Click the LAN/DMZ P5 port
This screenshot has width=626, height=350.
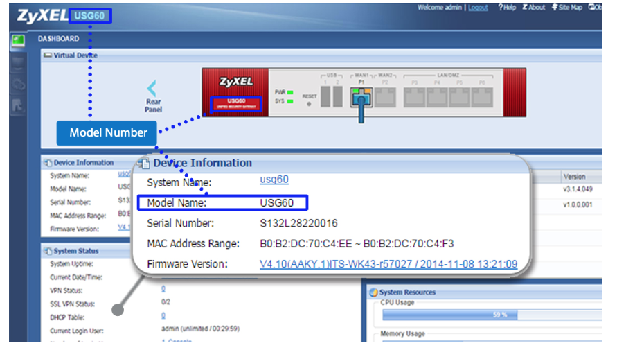(460, 98)
